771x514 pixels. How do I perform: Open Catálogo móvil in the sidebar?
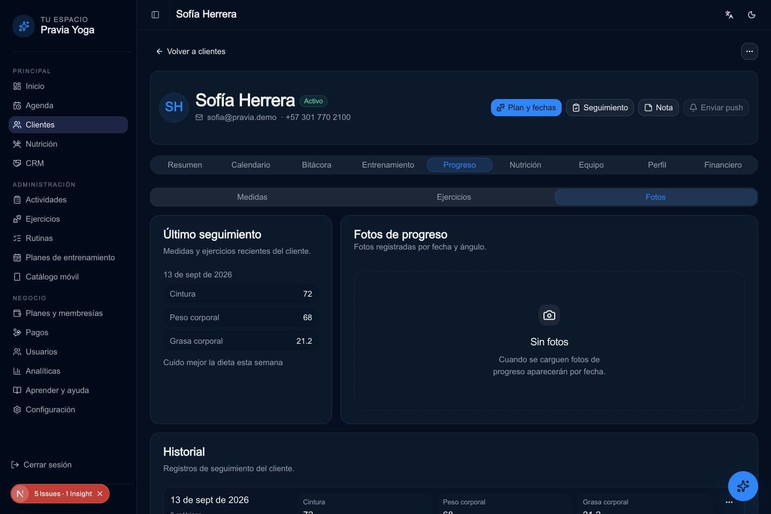tap(68, 277)
